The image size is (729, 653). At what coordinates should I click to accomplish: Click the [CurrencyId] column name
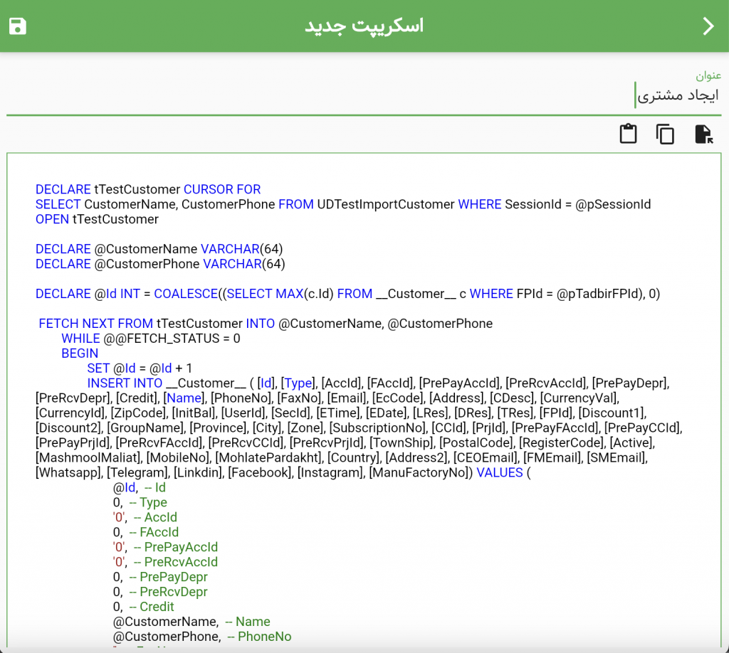pos(71,413)
